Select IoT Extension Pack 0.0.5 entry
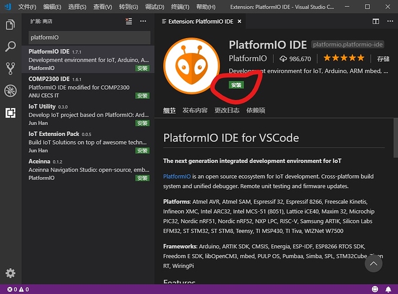The image size is (398, 294). (88, 142)
